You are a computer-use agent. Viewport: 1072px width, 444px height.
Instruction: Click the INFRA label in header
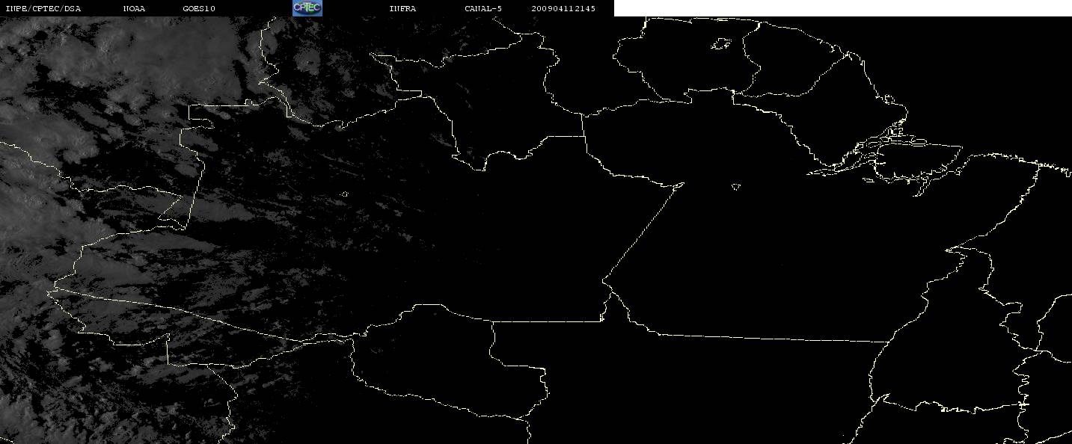[x=402, y=9]
